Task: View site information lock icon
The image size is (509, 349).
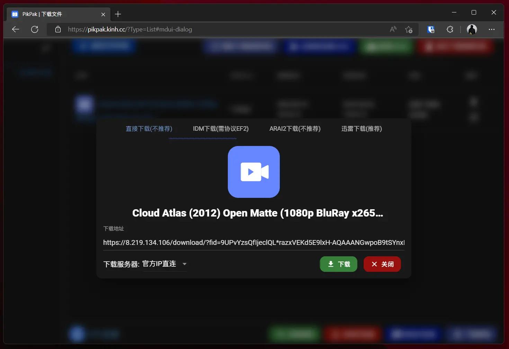Action: tap(58, 29)
